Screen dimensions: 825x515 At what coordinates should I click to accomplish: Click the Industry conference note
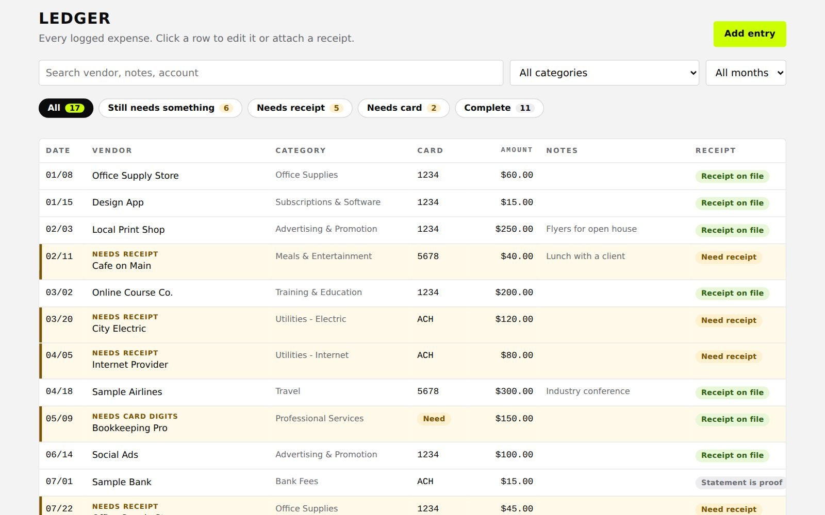point(588,391)
